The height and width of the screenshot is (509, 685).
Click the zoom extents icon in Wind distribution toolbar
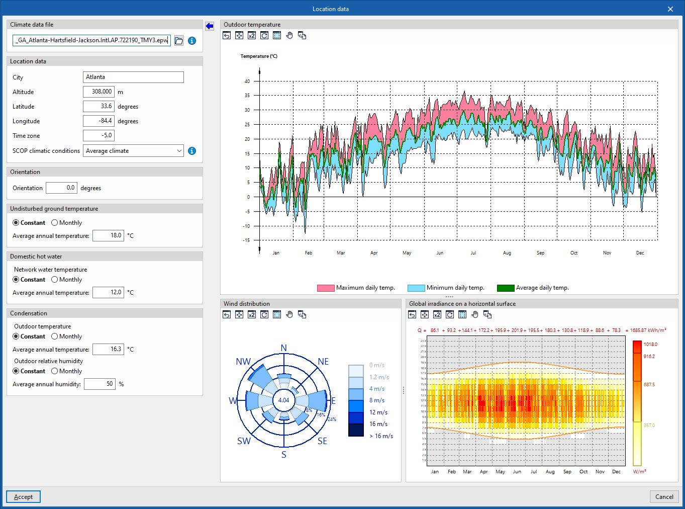pos(239,314)
